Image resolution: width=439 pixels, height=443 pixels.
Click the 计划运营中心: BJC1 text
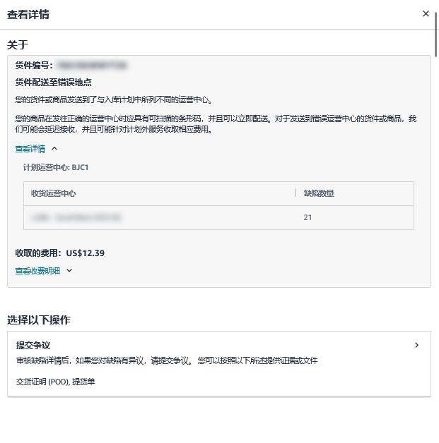tap(56, 168)
